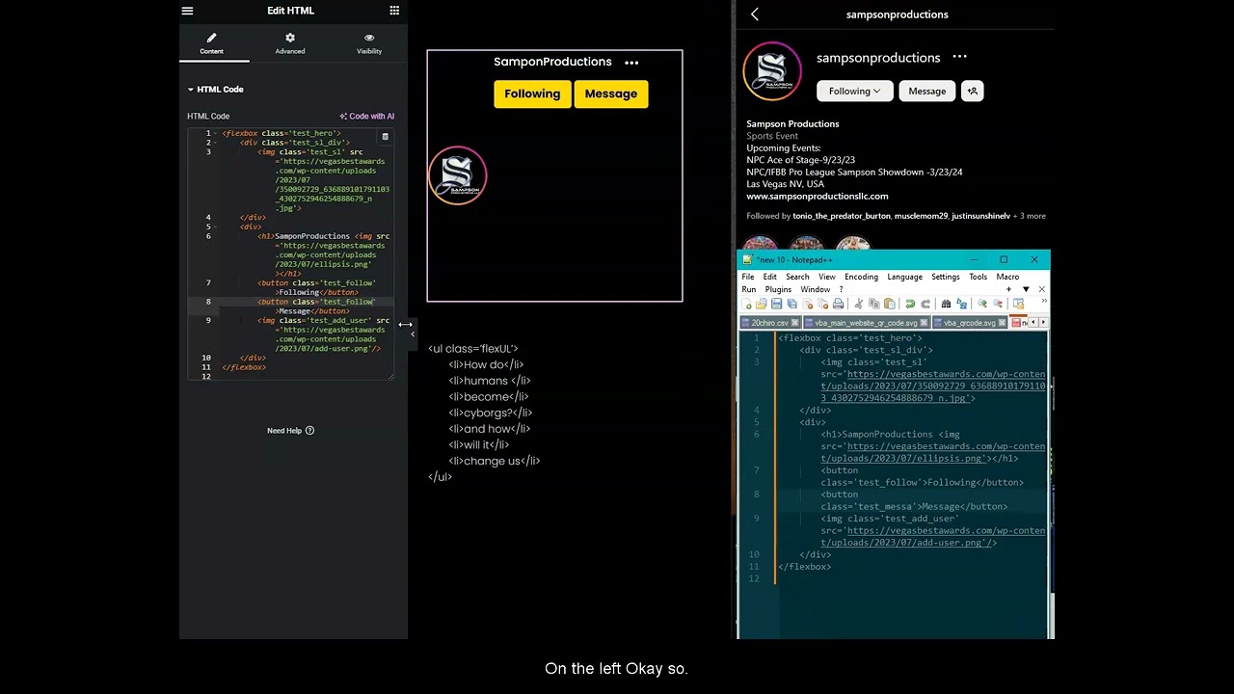Click the Instagram profile picture
The image size is (1234, 694).
coord(772,70)
